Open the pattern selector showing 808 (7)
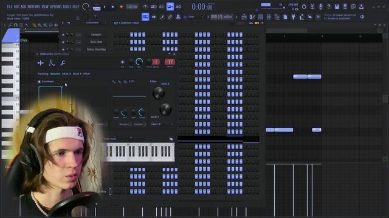Image resolution: width=389 pixels, height=218 pixels. (x=222, y=17)
